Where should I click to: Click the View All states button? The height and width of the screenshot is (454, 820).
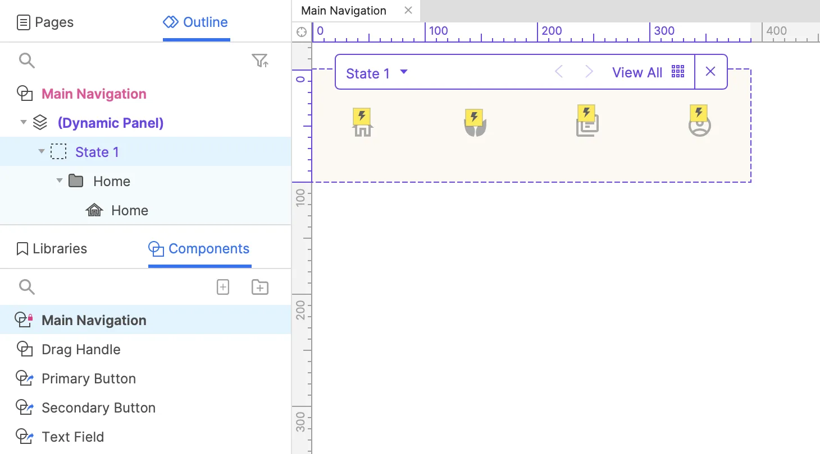(x=637, y=72)
